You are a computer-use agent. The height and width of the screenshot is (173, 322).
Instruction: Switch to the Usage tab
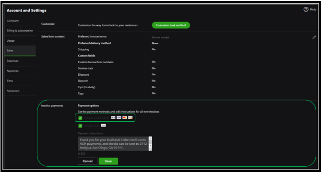pyautogui.click(x=20, y=41)
